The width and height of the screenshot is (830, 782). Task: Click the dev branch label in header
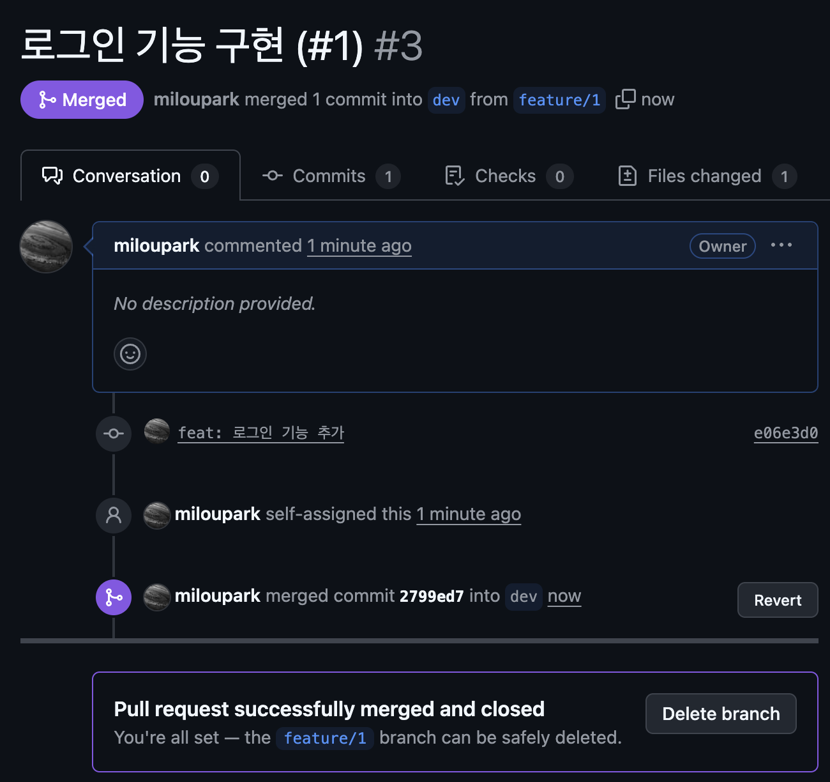click(x=446, y=100)
